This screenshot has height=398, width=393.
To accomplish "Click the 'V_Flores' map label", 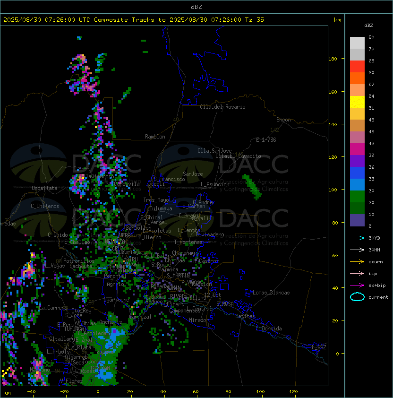I will tap(71, 381).
